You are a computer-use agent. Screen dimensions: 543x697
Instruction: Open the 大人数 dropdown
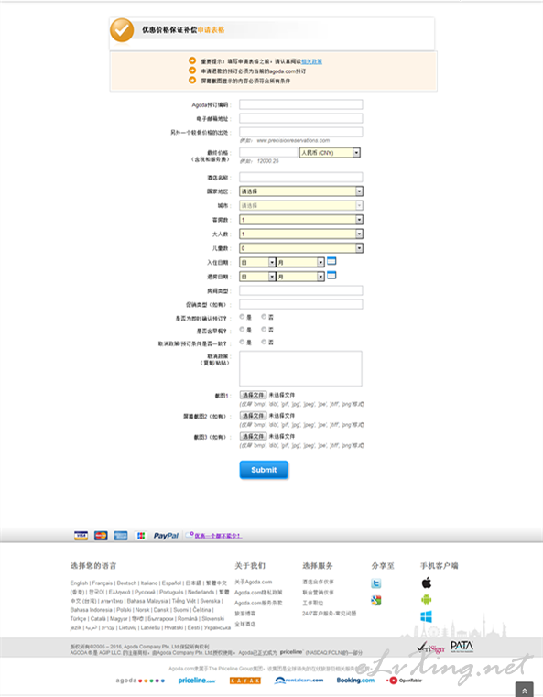point(301,234)
